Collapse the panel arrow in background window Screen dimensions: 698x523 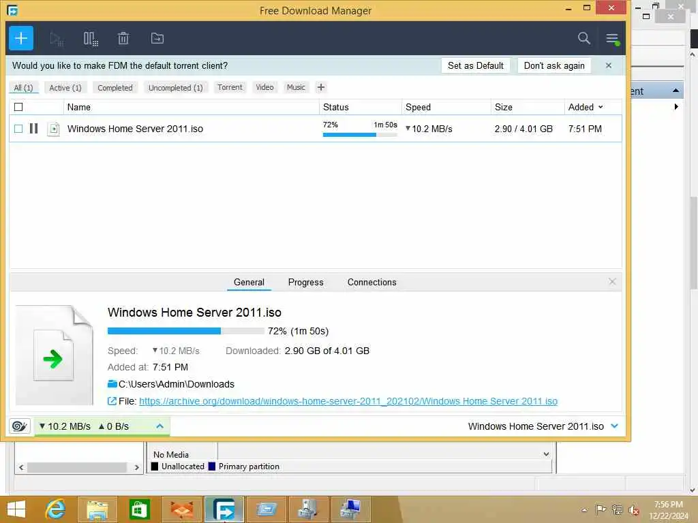click(676, 91)
